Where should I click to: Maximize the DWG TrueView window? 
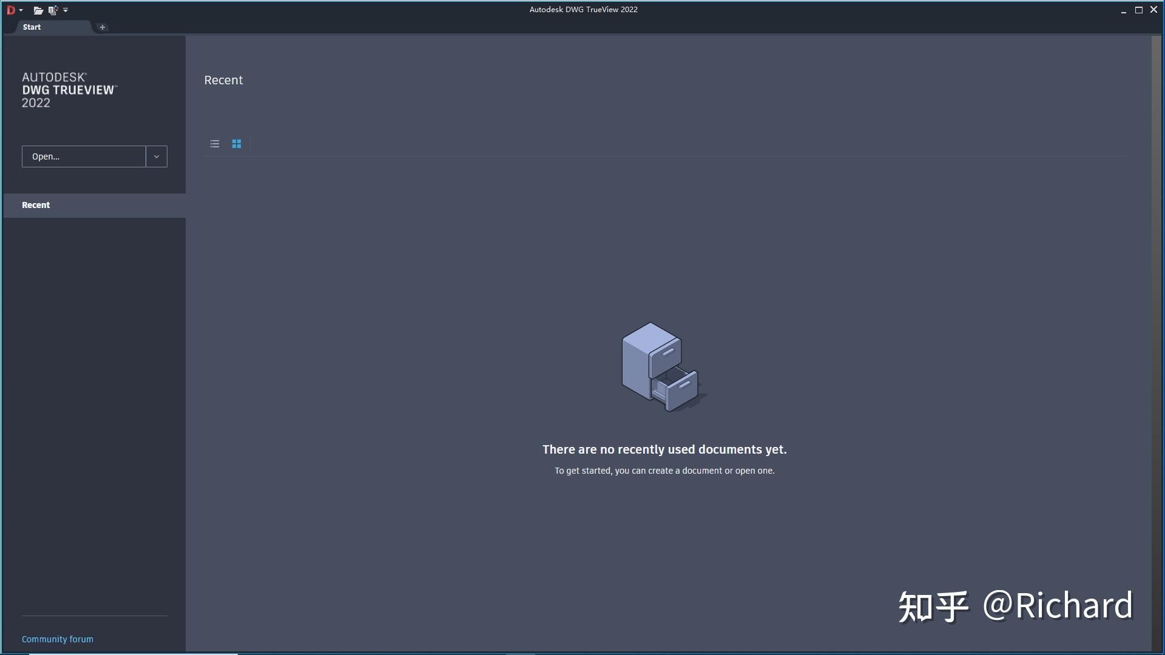coord(1138,10)
